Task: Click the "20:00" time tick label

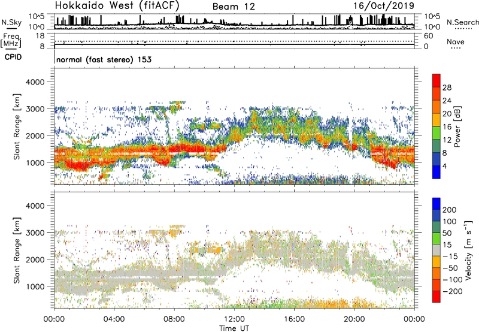Action: [354, 319]
